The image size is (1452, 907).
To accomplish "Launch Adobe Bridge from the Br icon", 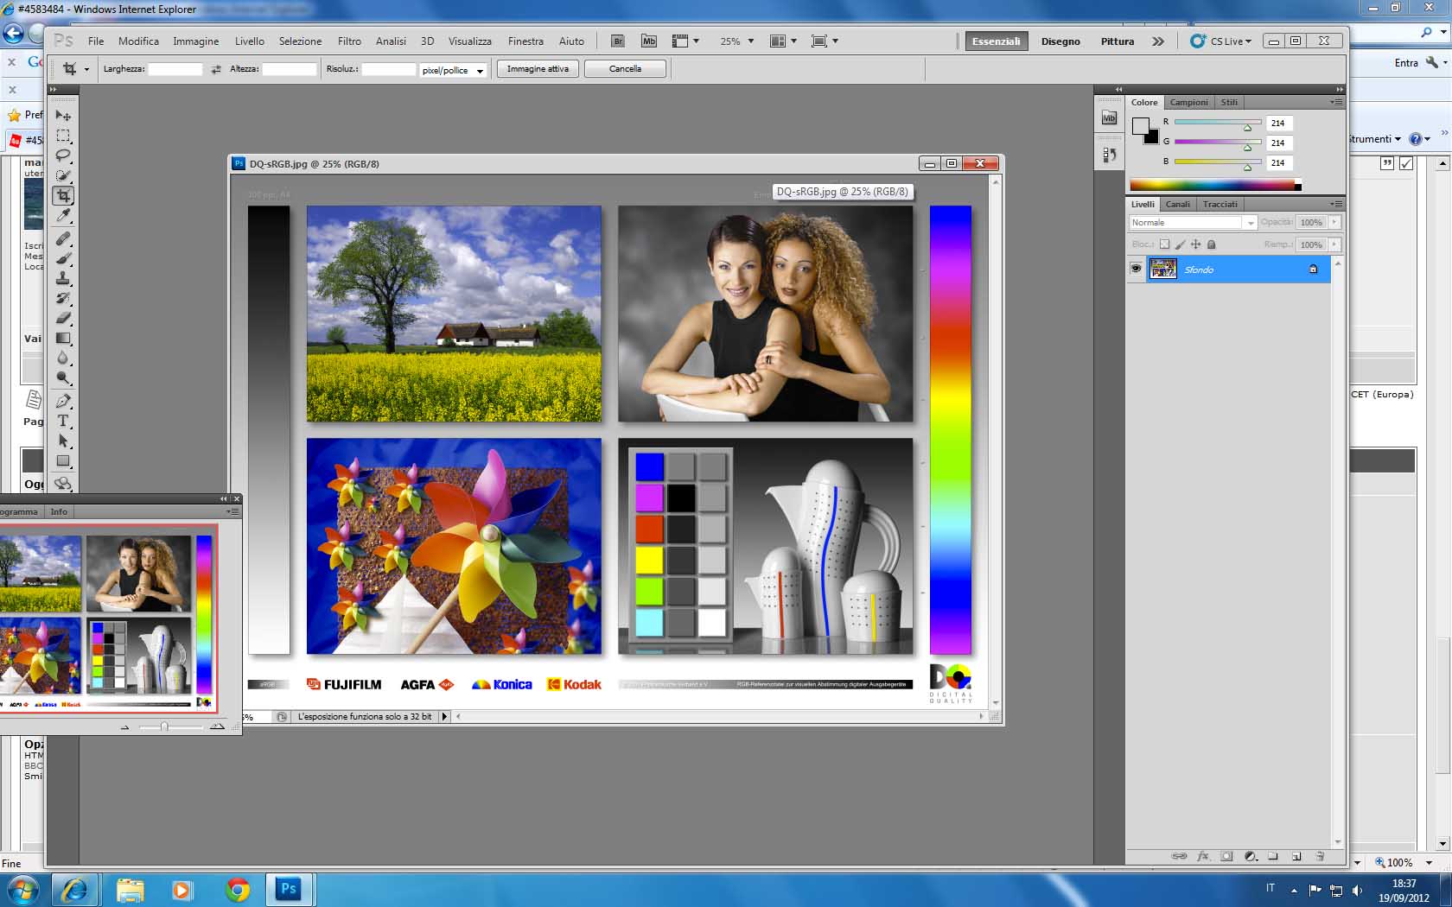I will 617,41.
